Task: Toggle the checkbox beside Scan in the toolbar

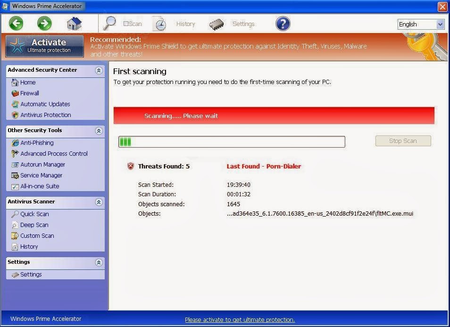Action: [x=125, y=24]
